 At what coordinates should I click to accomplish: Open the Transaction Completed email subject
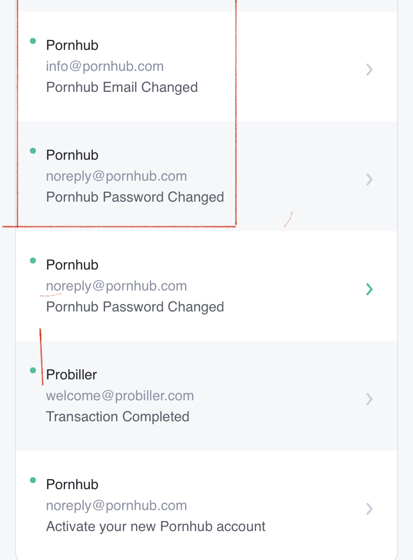coord(117,417)
